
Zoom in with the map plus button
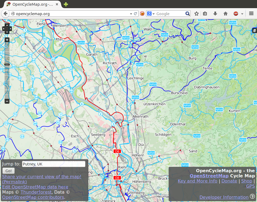(x=7, y=40)
